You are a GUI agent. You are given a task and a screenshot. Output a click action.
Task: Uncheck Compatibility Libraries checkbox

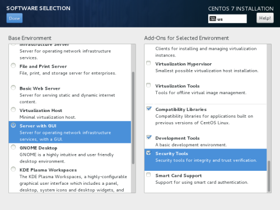[x=149, y=109]
